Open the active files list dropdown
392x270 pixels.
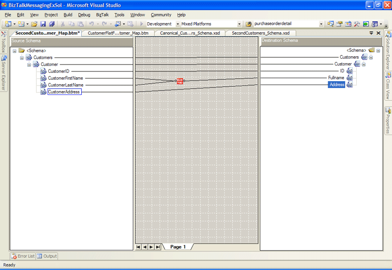371,33
